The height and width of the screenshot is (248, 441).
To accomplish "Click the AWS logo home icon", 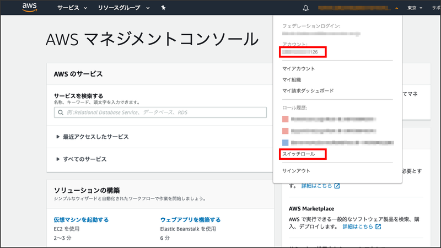I will pos(30,8).
